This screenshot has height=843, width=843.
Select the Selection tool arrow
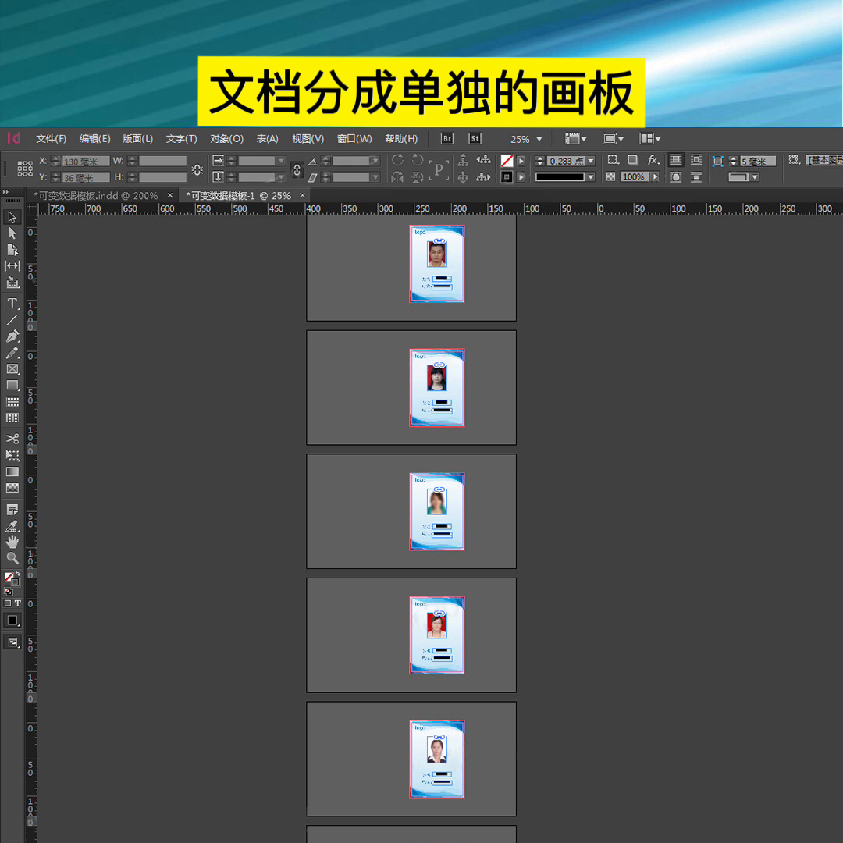pyautogui.click(x=12, y=217)
